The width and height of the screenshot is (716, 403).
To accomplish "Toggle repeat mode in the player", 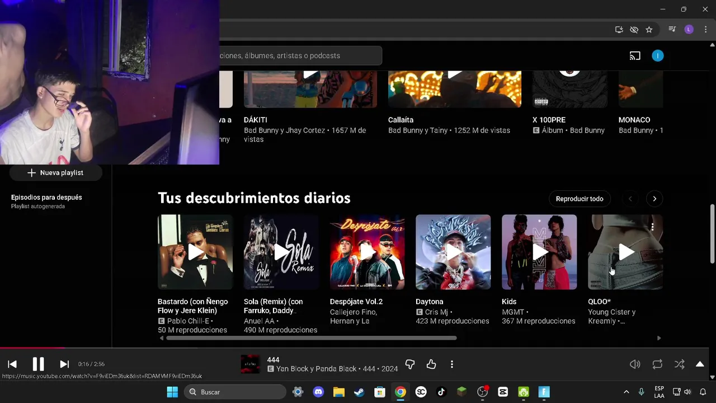I will [657, 364].
